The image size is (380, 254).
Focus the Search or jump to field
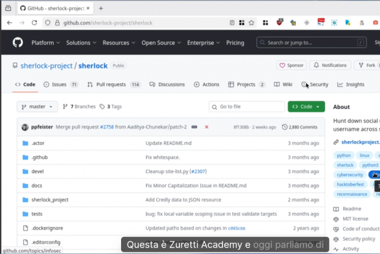click(x=312, y=43)
